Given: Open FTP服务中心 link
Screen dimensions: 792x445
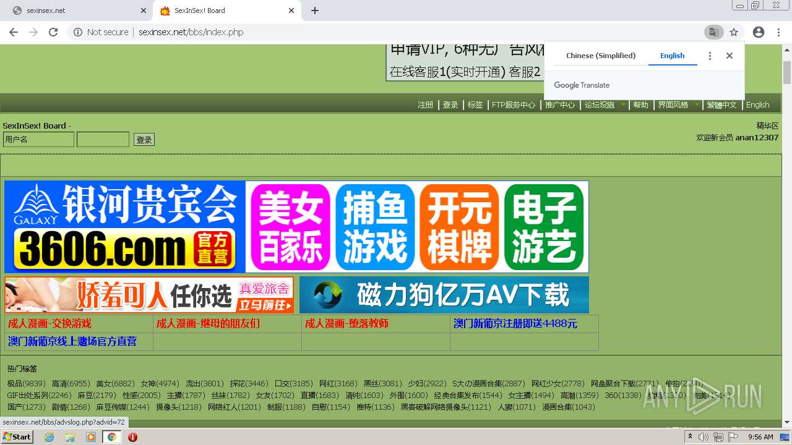Looking at the screenshot, I should (514, 105).
